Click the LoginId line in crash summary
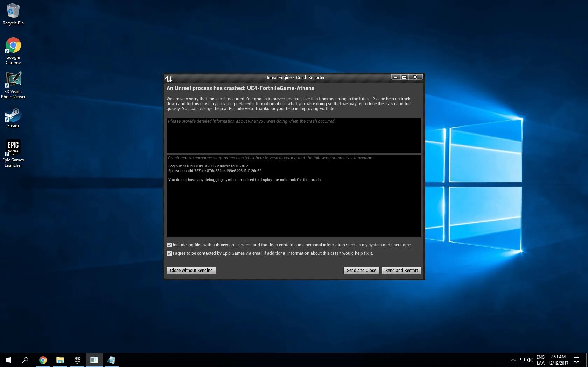The width and height of the screenshot is (588, 367). point(209,166)
